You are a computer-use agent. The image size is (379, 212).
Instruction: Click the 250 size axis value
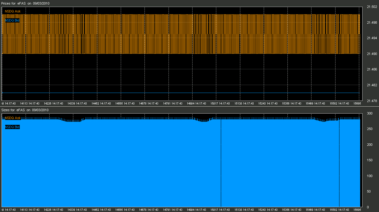coord(370,129)
